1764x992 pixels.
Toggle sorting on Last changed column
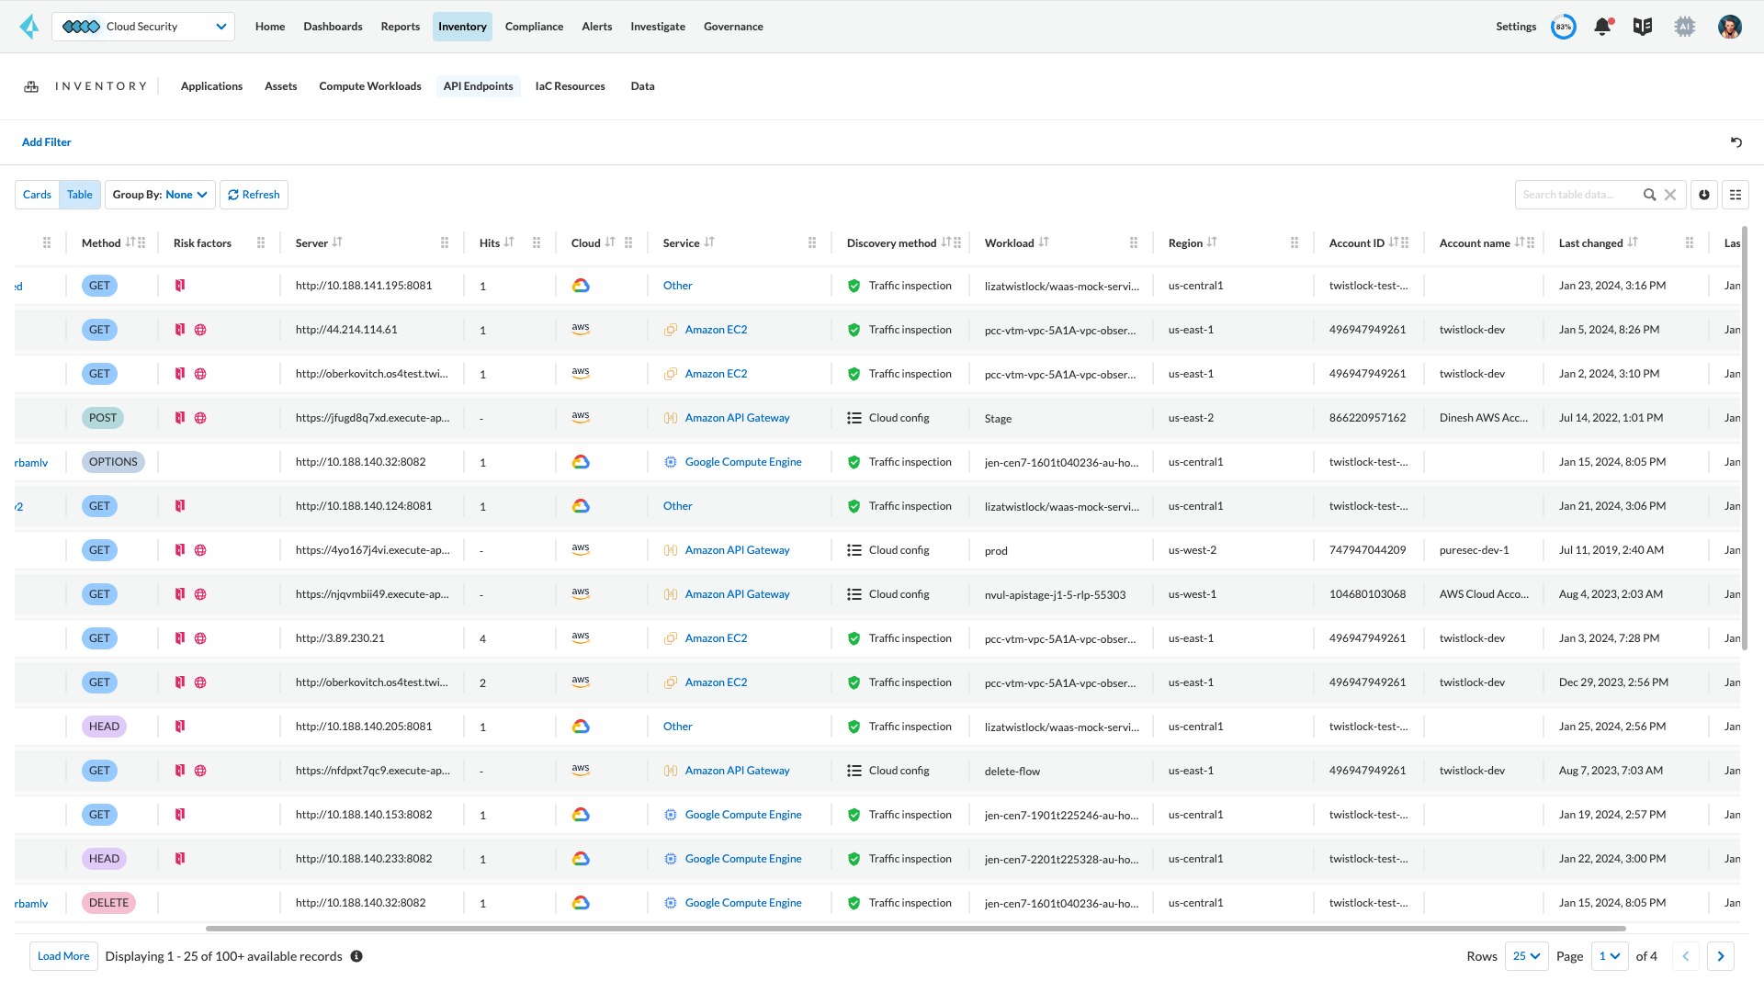point(1633,242)
